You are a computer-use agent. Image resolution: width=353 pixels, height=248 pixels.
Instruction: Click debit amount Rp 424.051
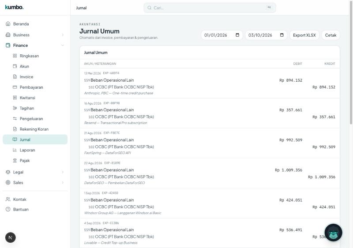(x=291, y=200)
